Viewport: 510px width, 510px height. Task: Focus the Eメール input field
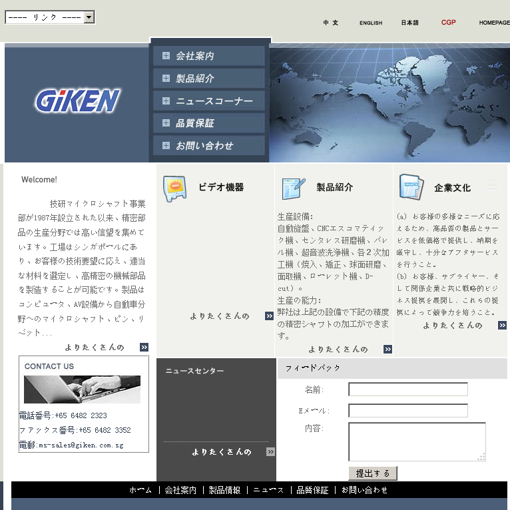coord(408,411)
